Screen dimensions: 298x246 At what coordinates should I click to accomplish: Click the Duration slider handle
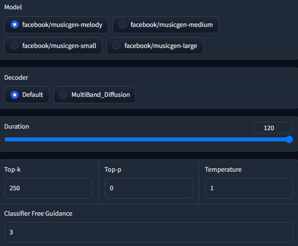coord(289,139)
